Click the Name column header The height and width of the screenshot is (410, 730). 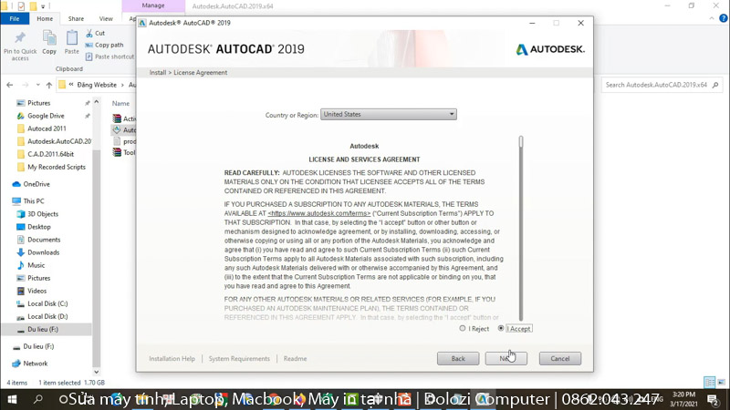[x=121, y=104]
